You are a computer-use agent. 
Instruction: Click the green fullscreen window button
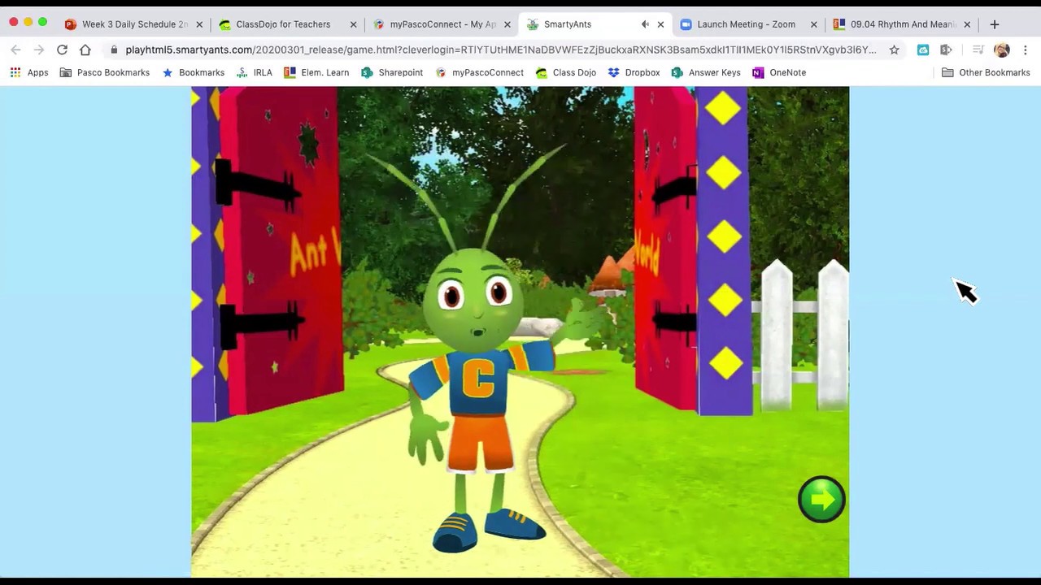point(42,22)
